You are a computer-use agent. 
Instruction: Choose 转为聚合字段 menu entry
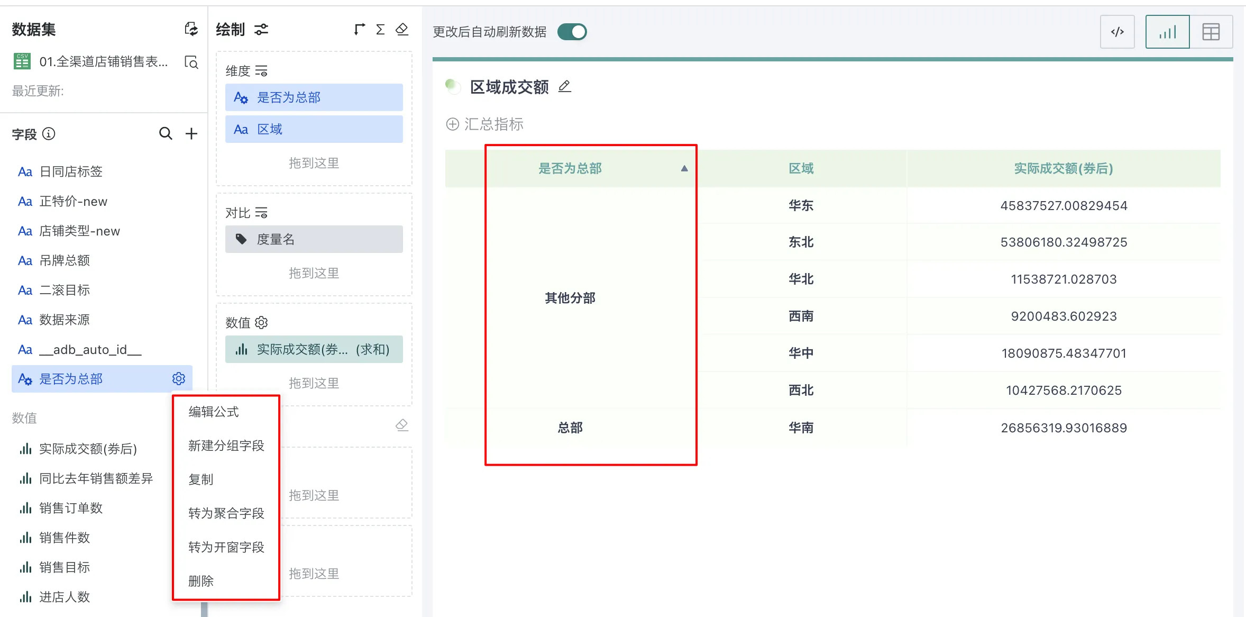coord(226,513)
